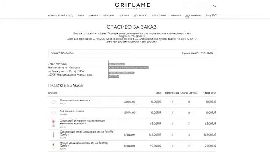Image resolution: width=270 pixels, height=152 pixels.
Task: Click Feet Up spray deodorant thumbnail
Action: pos(54,135)
